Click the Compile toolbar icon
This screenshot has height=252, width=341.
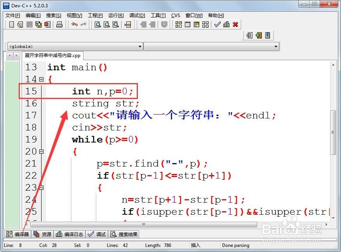click(179, 24)
